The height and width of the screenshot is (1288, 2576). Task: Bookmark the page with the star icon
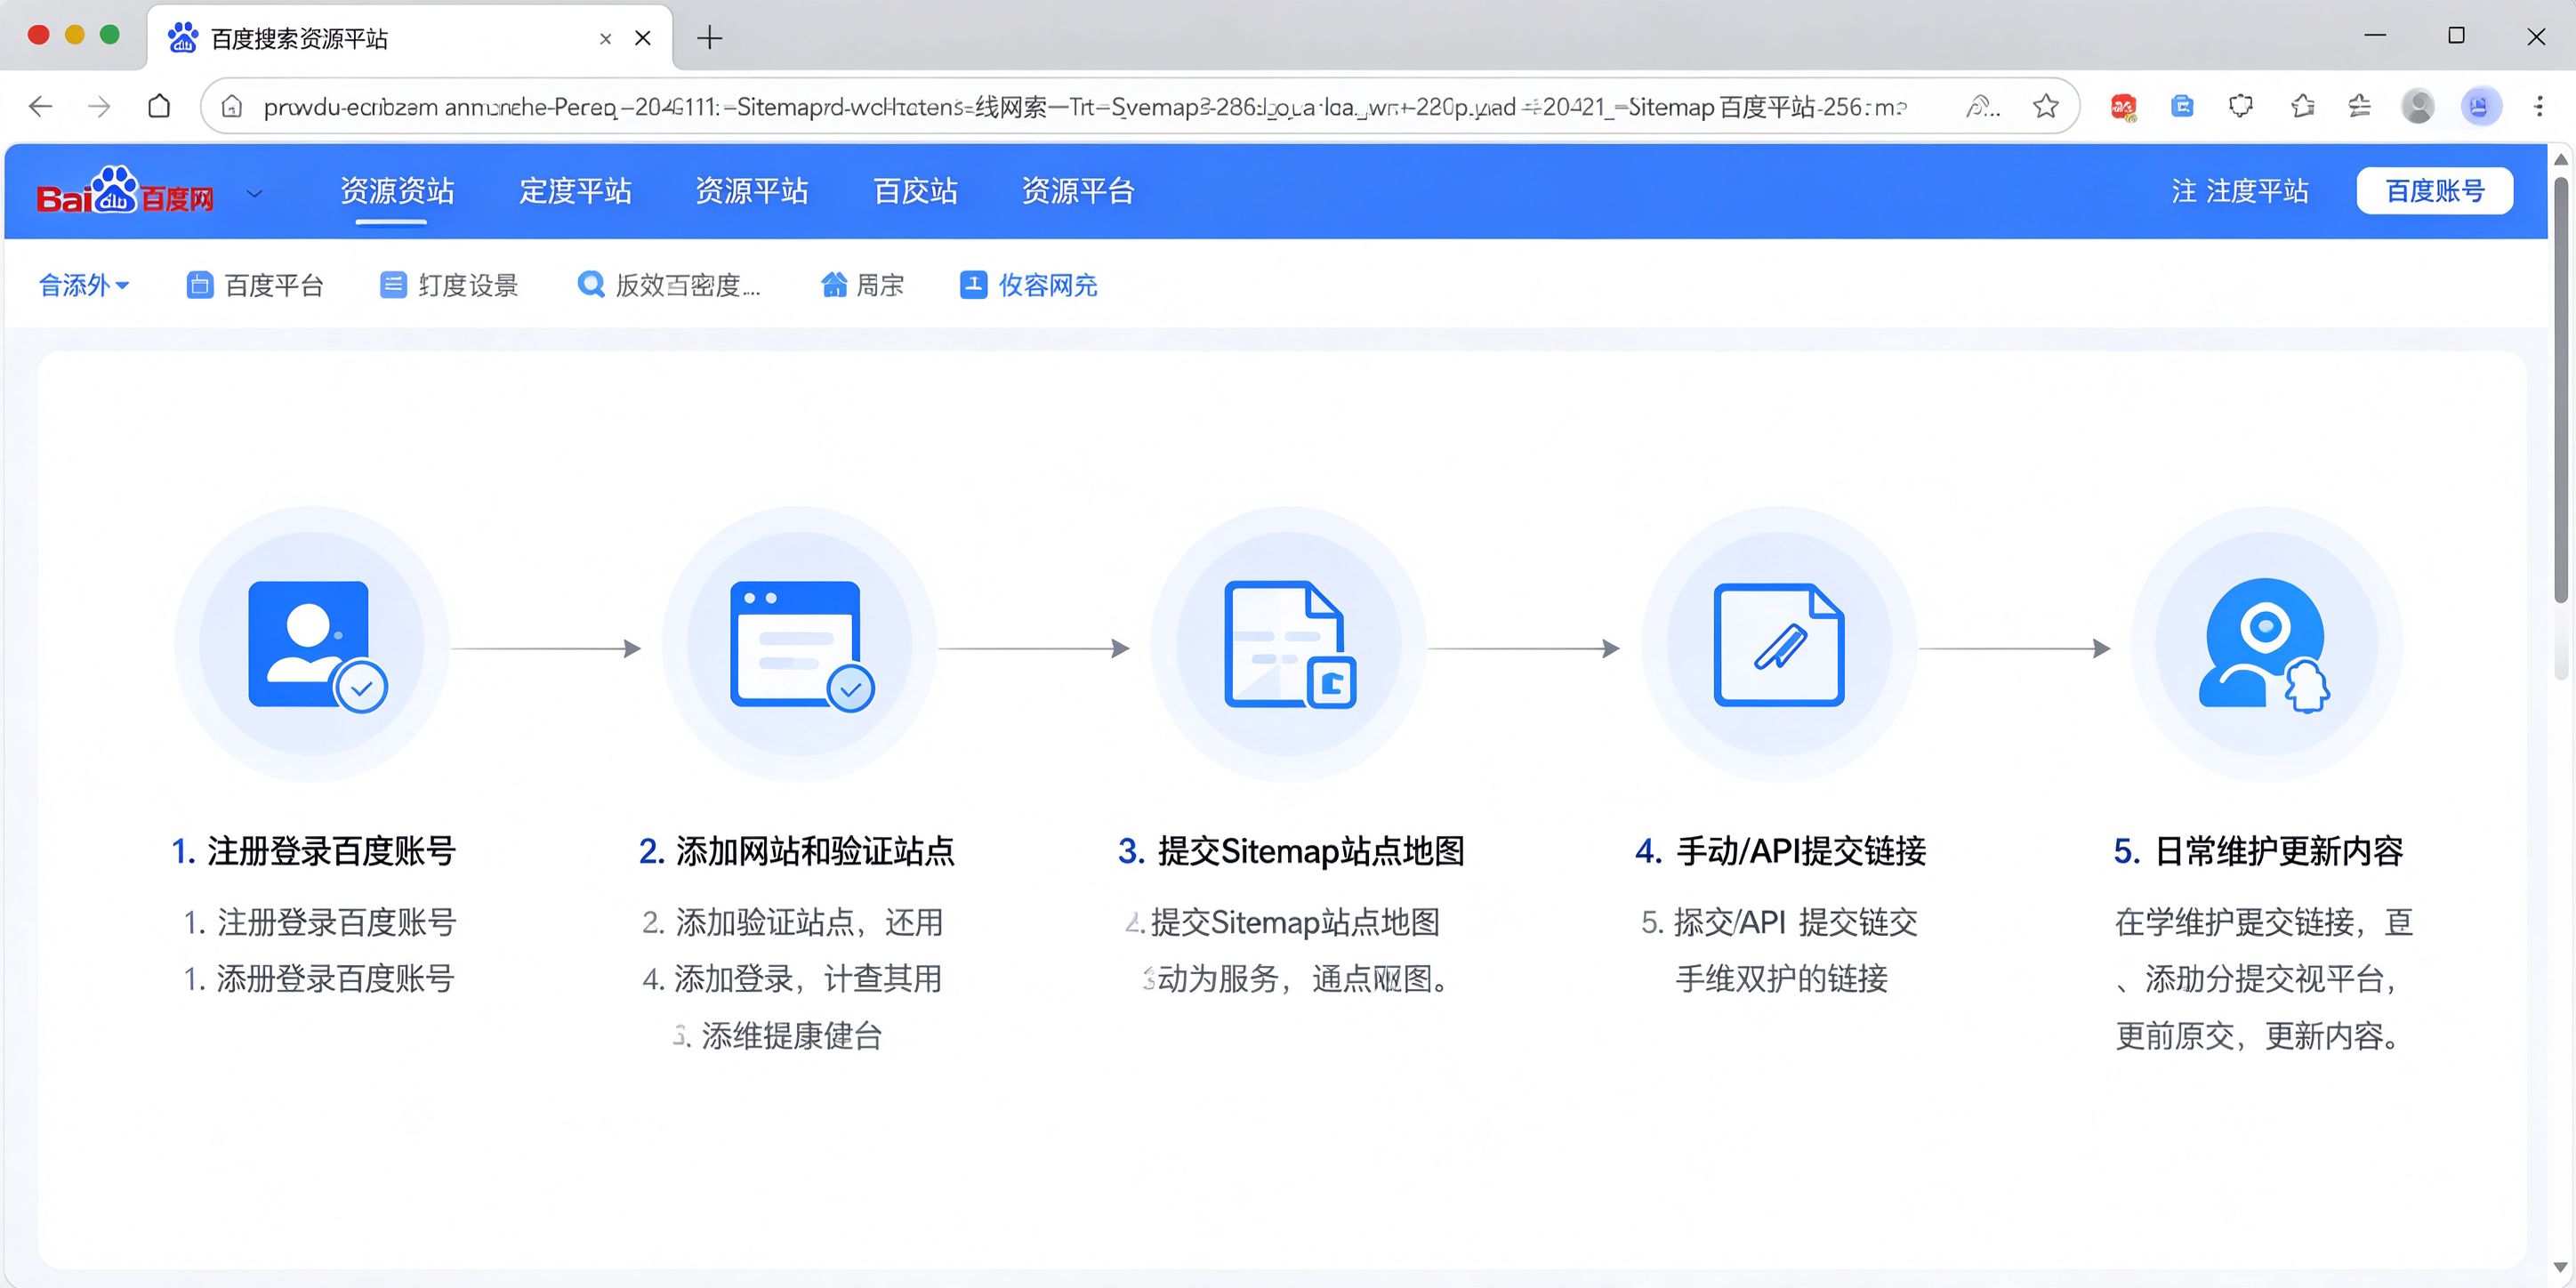tap(2045, 106)
